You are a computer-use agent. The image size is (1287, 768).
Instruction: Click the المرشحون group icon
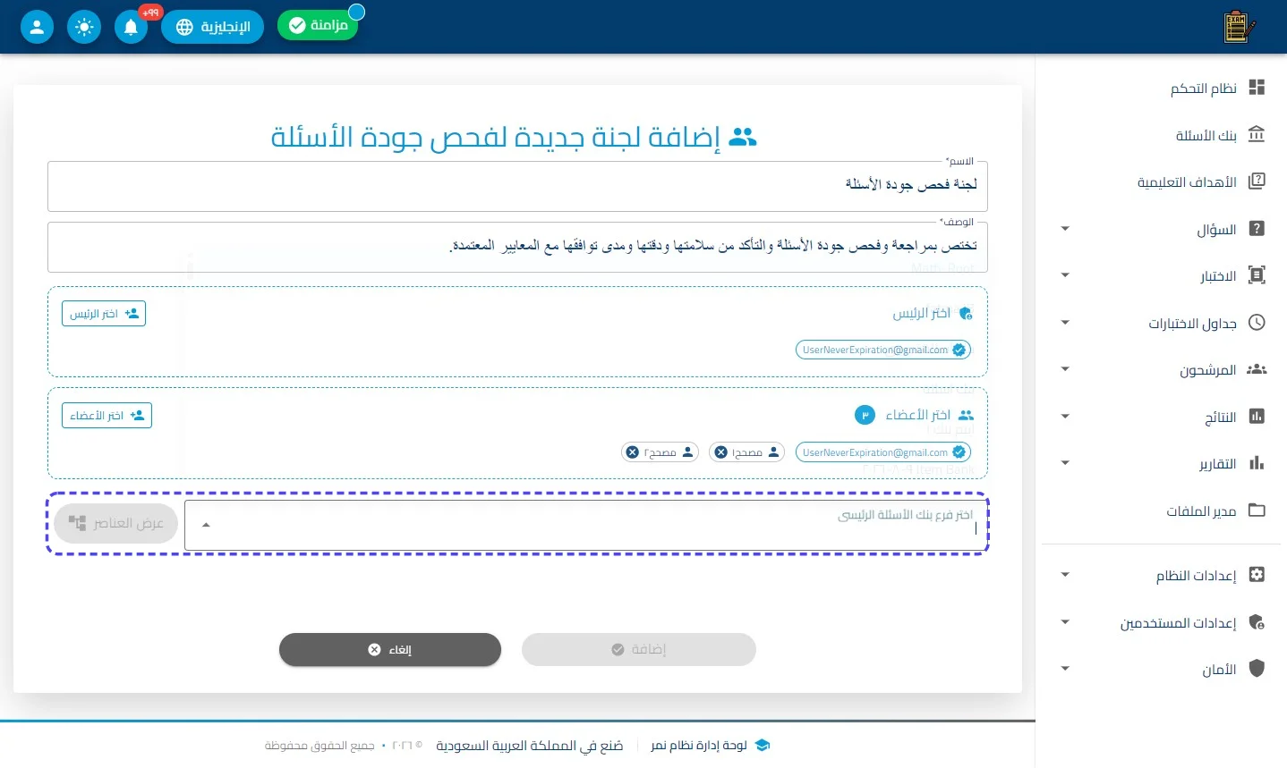1257,369
